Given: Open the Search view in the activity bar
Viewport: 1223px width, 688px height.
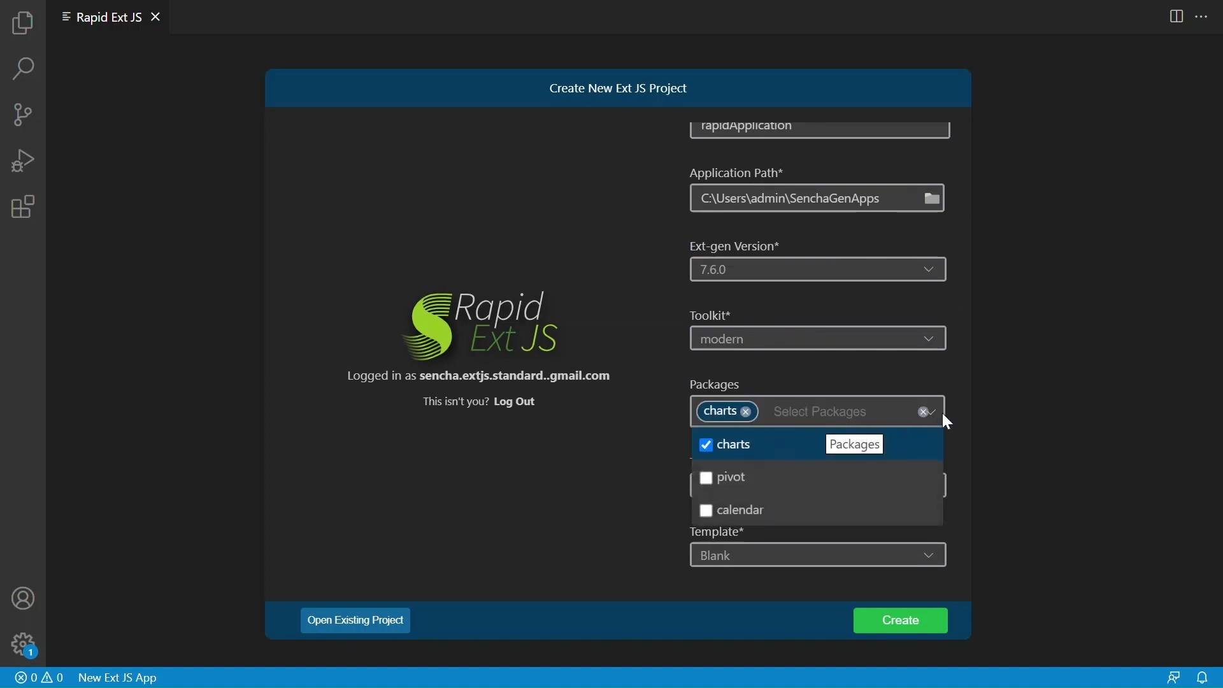Looking at the screenshot, I should point(23,69).
